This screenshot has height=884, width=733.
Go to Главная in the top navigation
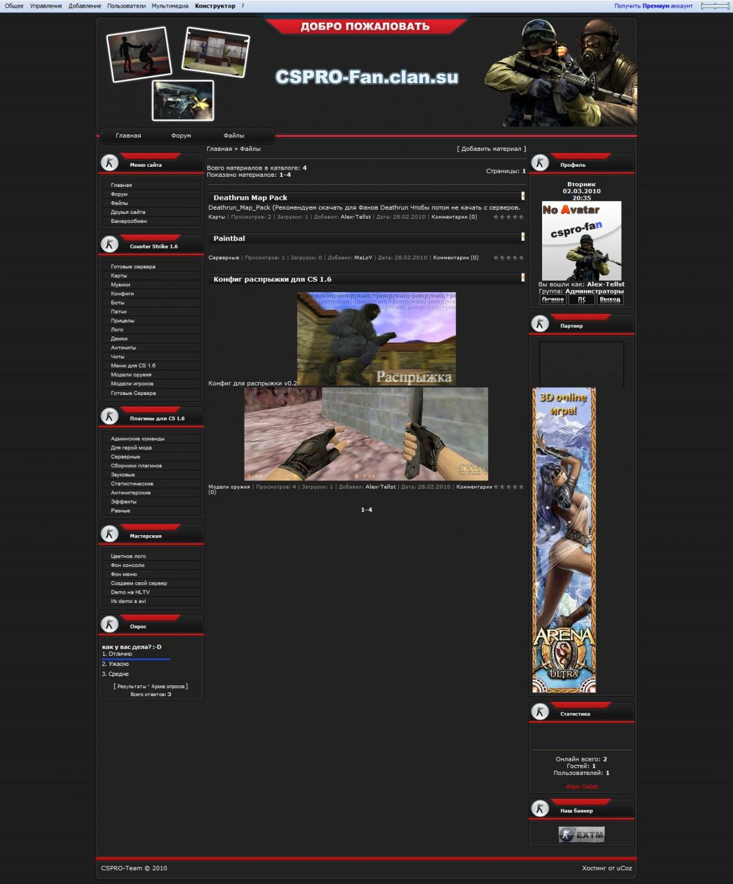pos(128,136)
